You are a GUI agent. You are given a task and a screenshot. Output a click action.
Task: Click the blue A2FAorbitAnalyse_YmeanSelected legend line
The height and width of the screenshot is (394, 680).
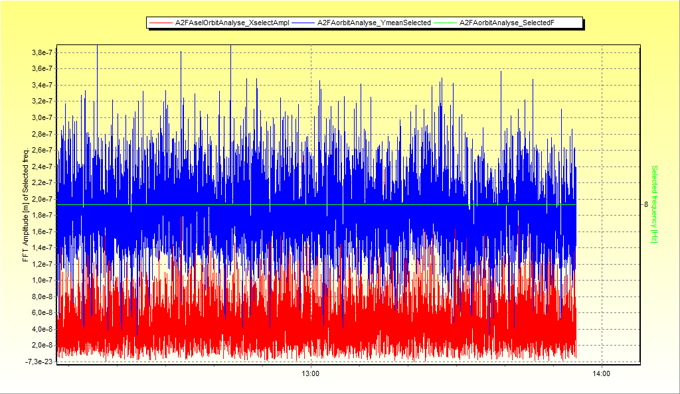click(x=303, y=23)
